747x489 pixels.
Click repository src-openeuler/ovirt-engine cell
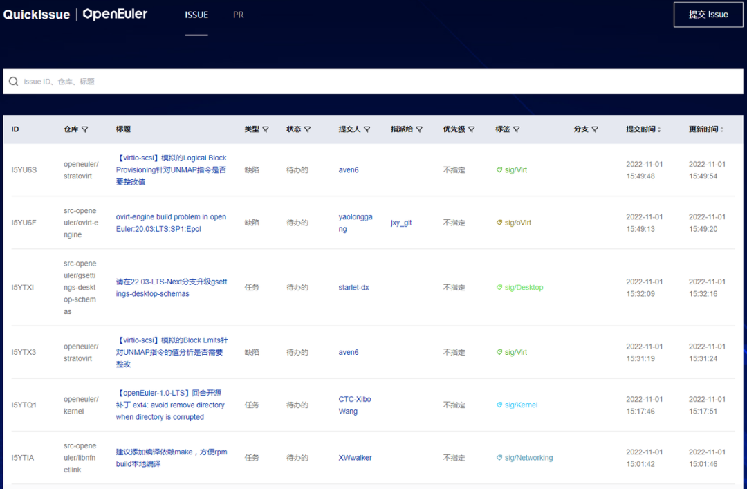pyautogui.click(x=81, y=223)
